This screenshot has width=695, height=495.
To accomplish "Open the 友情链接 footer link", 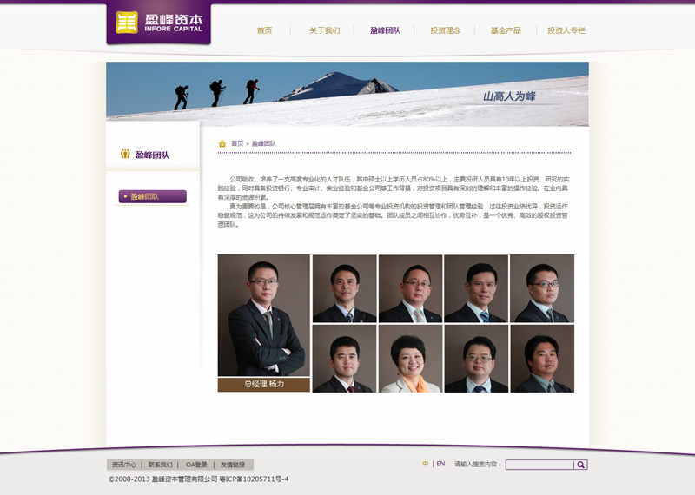I will [233, 465].
